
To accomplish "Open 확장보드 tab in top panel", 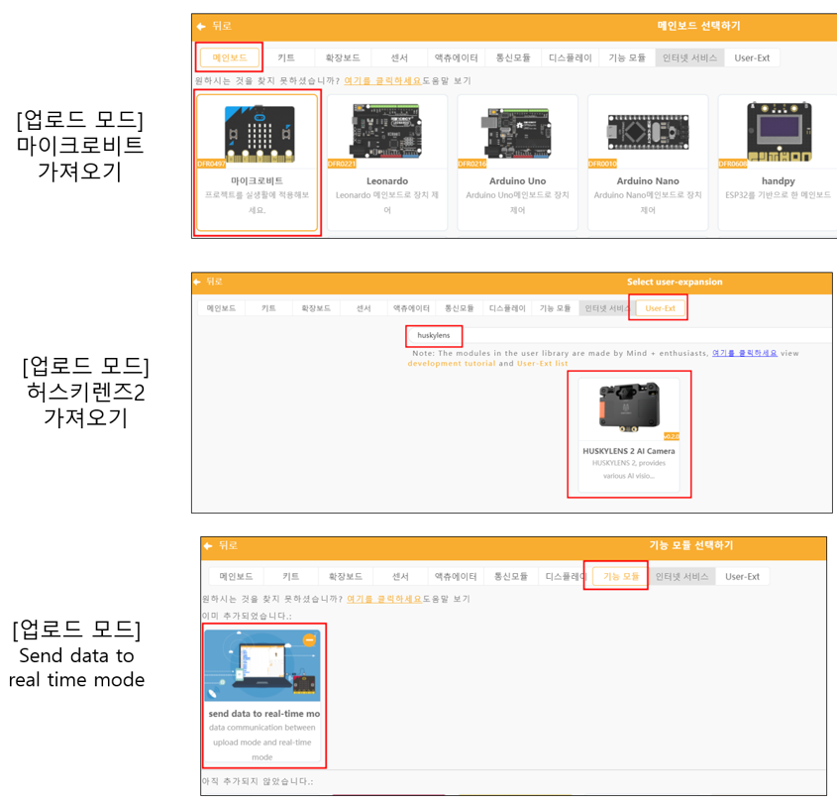I will click(343, 57).
